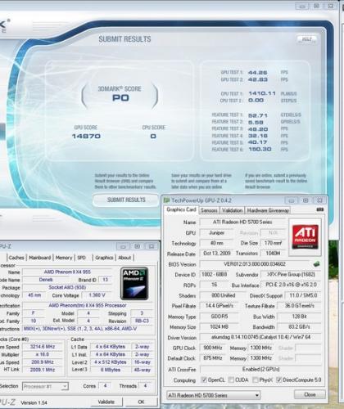The image size is (344, 409).
Task: Click the OK button in CPU-Z
Action: [141, 402]
